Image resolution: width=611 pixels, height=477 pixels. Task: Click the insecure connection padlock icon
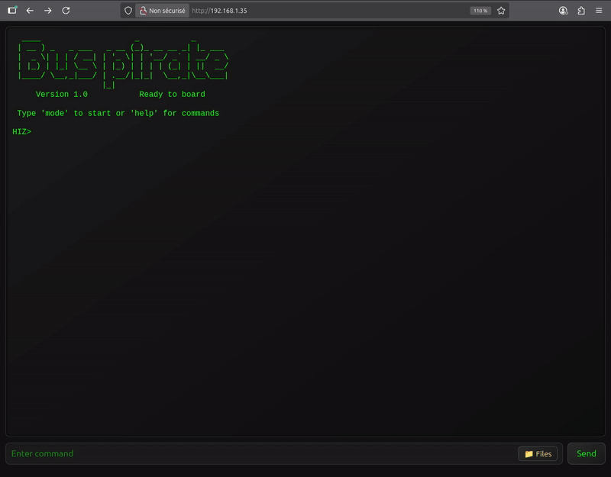(142, 11)
